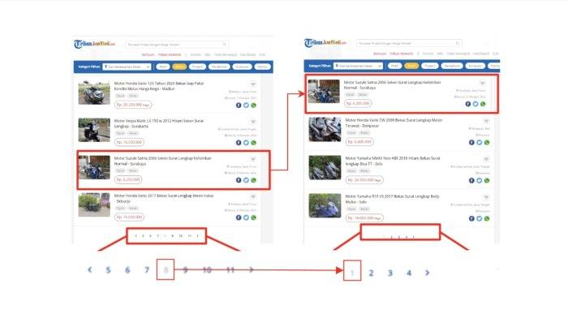
Task: Go to enlarged page 2 link
Action: (x=371, y=273)
